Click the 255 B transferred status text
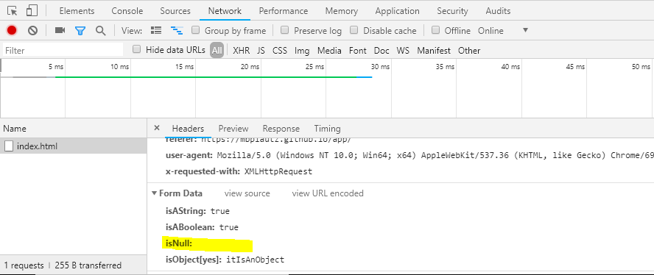 coord(88,265)
